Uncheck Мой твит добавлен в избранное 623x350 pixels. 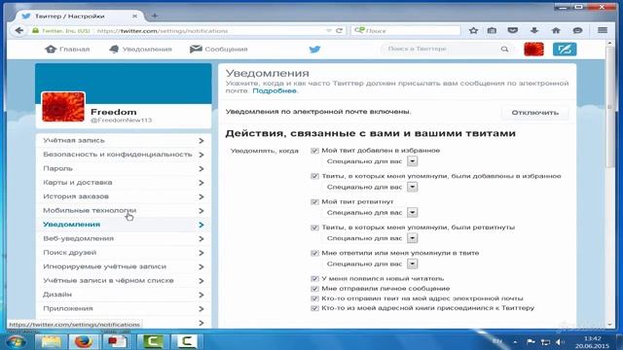click(314, 151)
